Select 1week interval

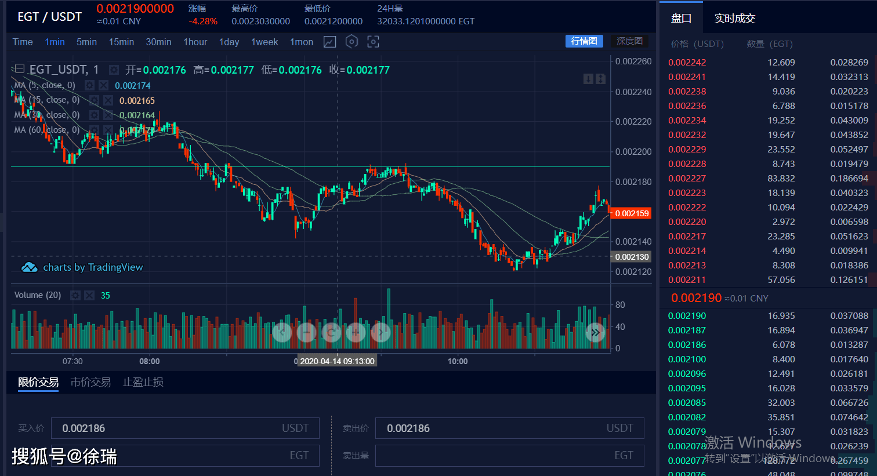(264, 42)
